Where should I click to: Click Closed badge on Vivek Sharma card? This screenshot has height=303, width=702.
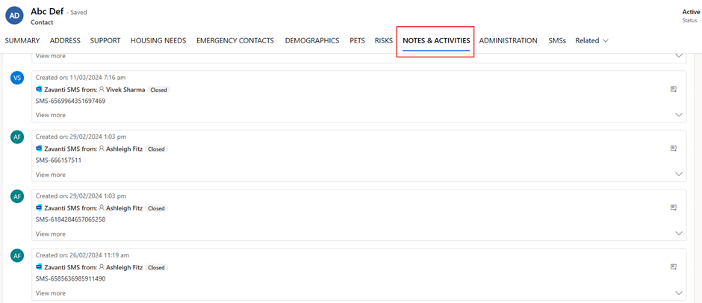click(158, 90)
